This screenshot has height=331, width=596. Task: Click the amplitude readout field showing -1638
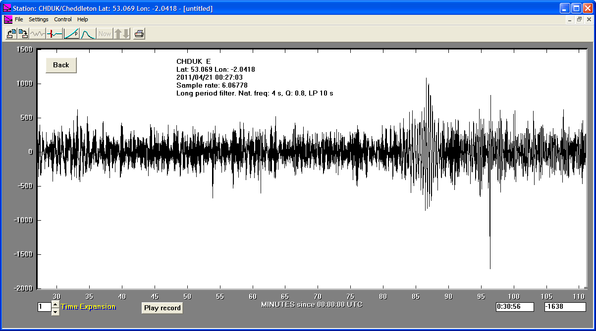[564, 307]
